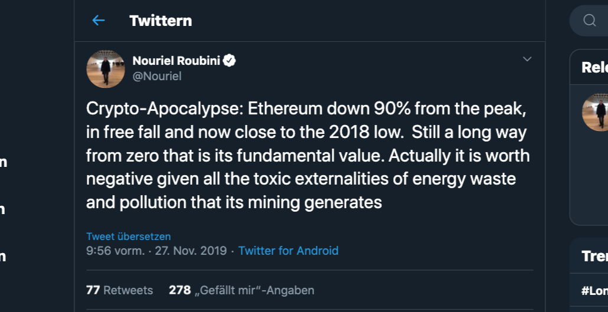Click the search magnifier icon

click(x=589, y=21)
